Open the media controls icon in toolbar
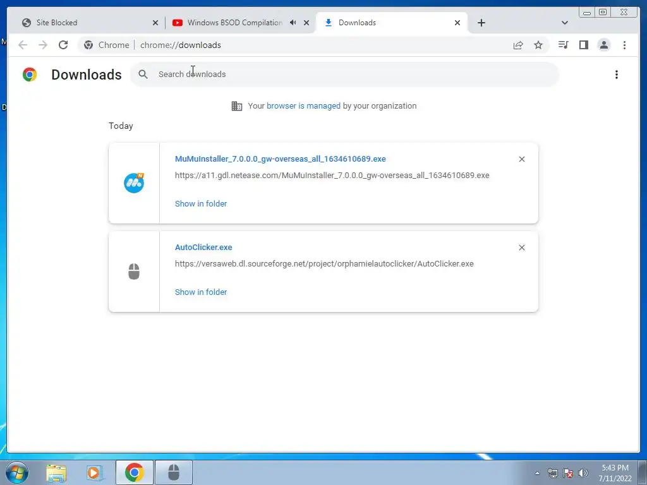Screen dimensions: 647x485 click(563, 45)
